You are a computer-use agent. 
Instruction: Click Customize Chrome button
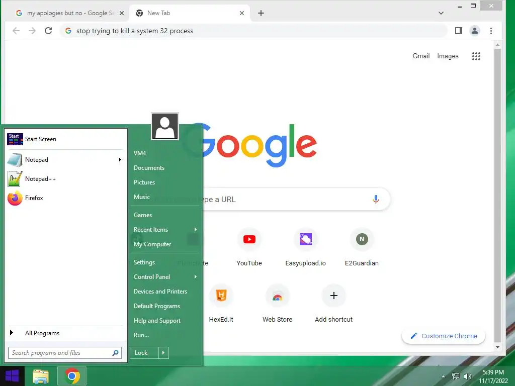444,336
